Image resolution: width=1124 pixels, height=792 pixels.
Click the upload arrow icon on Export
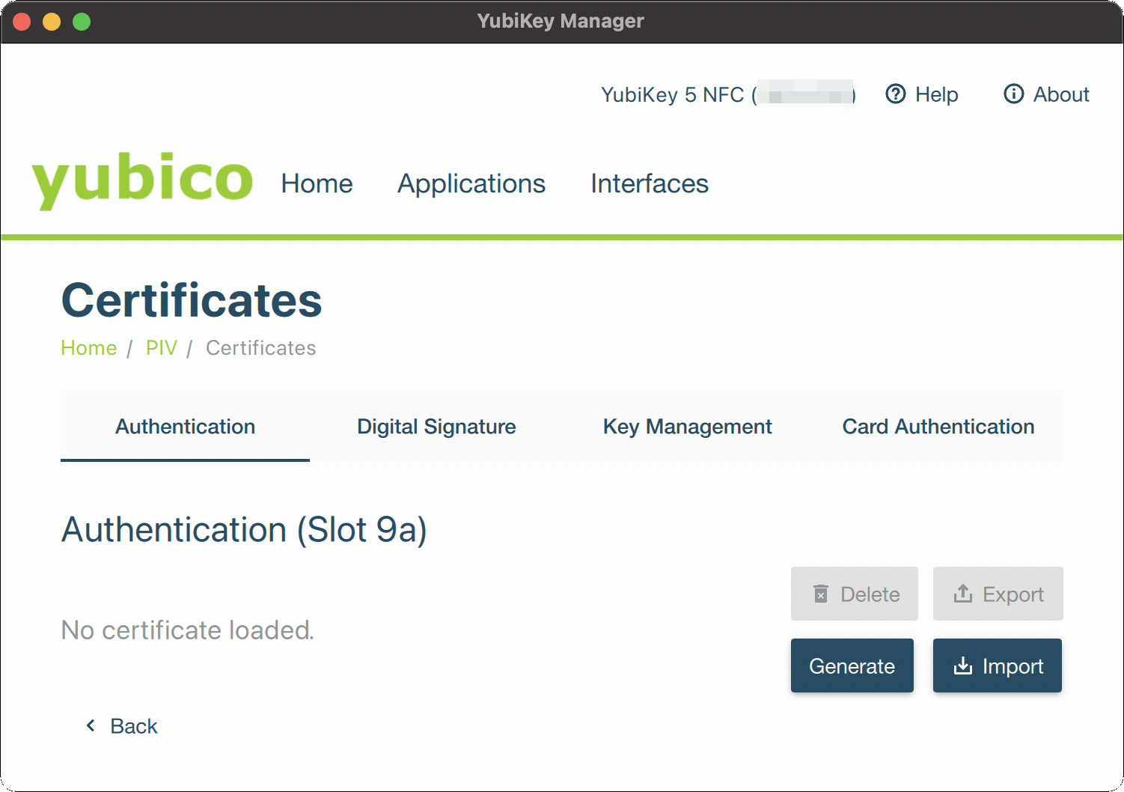[963, 594]
